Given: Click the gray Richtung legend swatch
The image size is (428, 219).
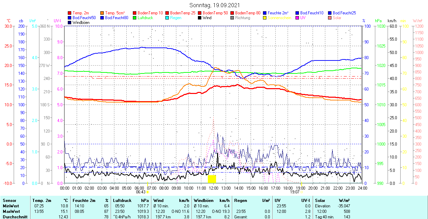Looking at the screenshot, I should pyautogui.click(x=232, y=18).
